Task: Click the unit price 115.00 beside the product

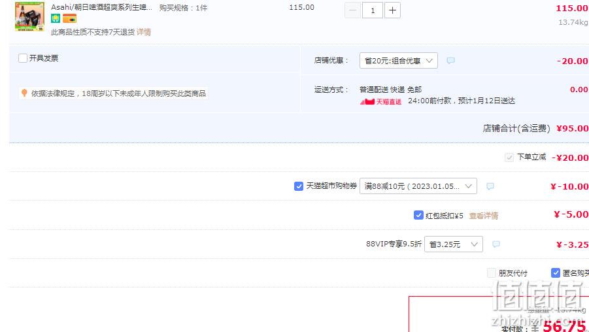Action: click(x=301, y=7)
